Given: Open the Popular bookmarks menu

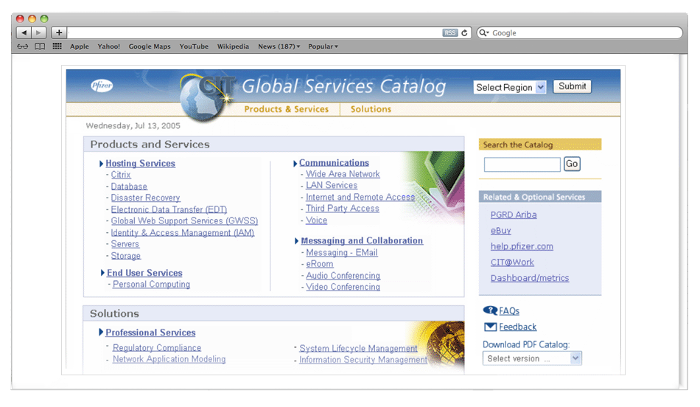Looking at the screenshot, I should [323, 46].
